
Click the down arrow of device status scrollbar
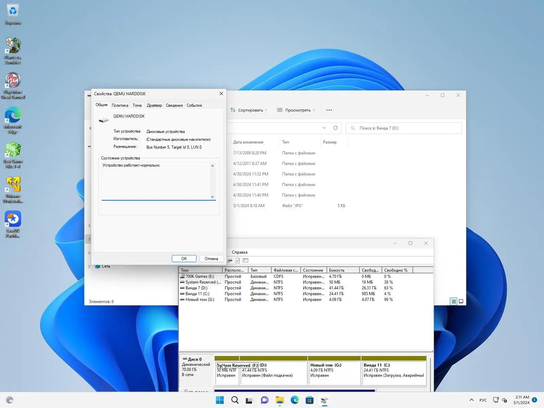tap(213, 197)
